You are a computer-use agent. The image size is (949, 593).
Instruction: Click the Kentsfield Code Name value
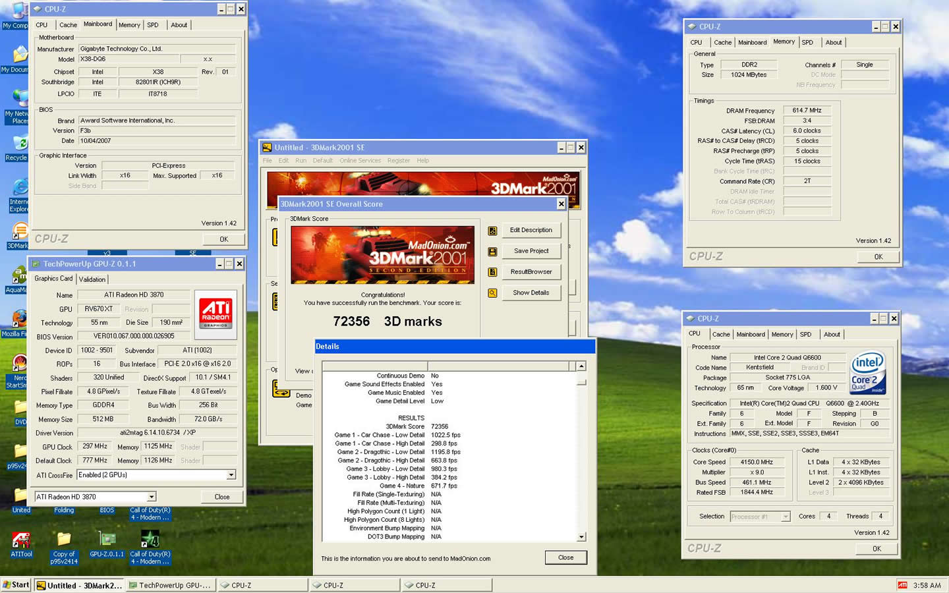pos(760,368)
